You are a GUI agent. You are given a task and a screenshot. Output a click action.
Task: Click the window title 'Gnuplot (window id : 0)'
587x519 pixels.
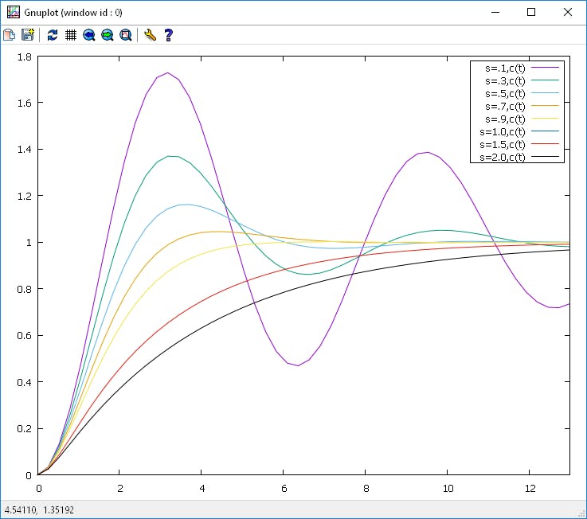[73, 13]
